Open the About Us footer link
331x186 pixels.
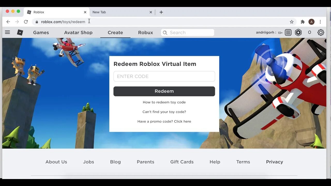pyautogui.click(x=56, y=162)
